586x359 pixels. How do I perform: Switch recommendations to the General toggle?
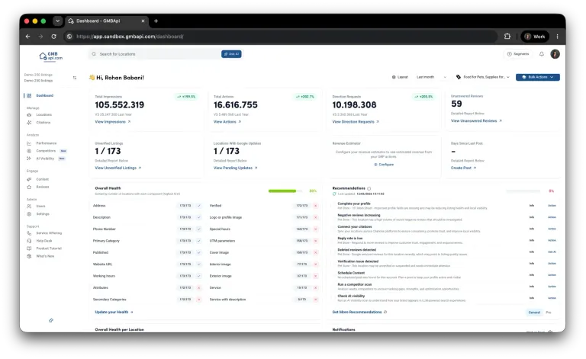(534, 313)
